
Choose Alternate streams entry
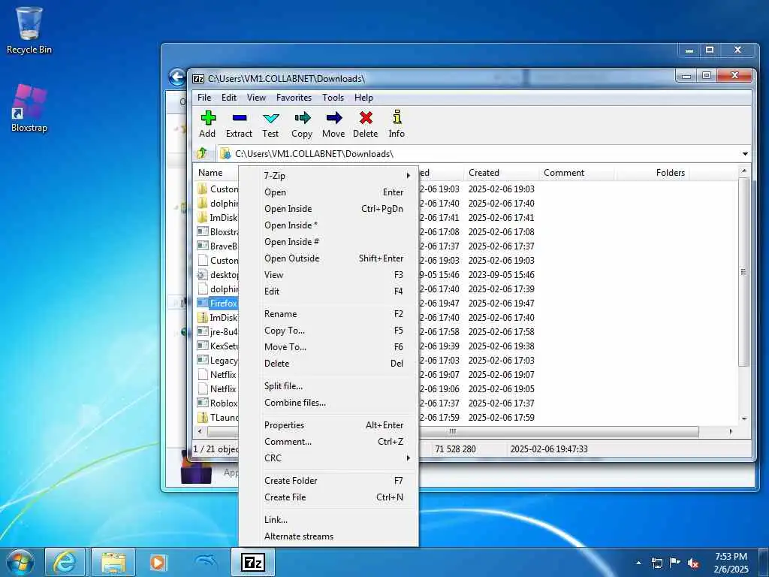coord(329,536)
